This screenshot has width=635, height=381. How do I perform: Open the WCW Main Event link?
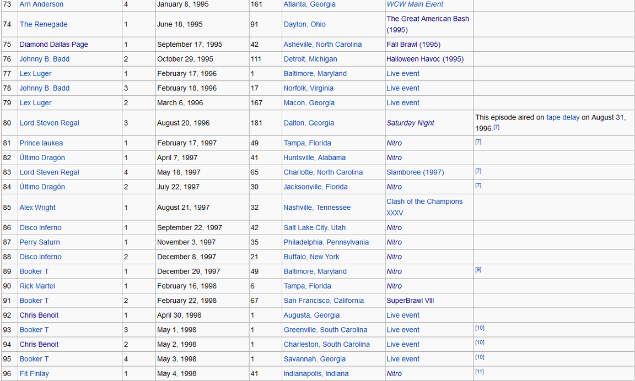[x=415, y=4]
